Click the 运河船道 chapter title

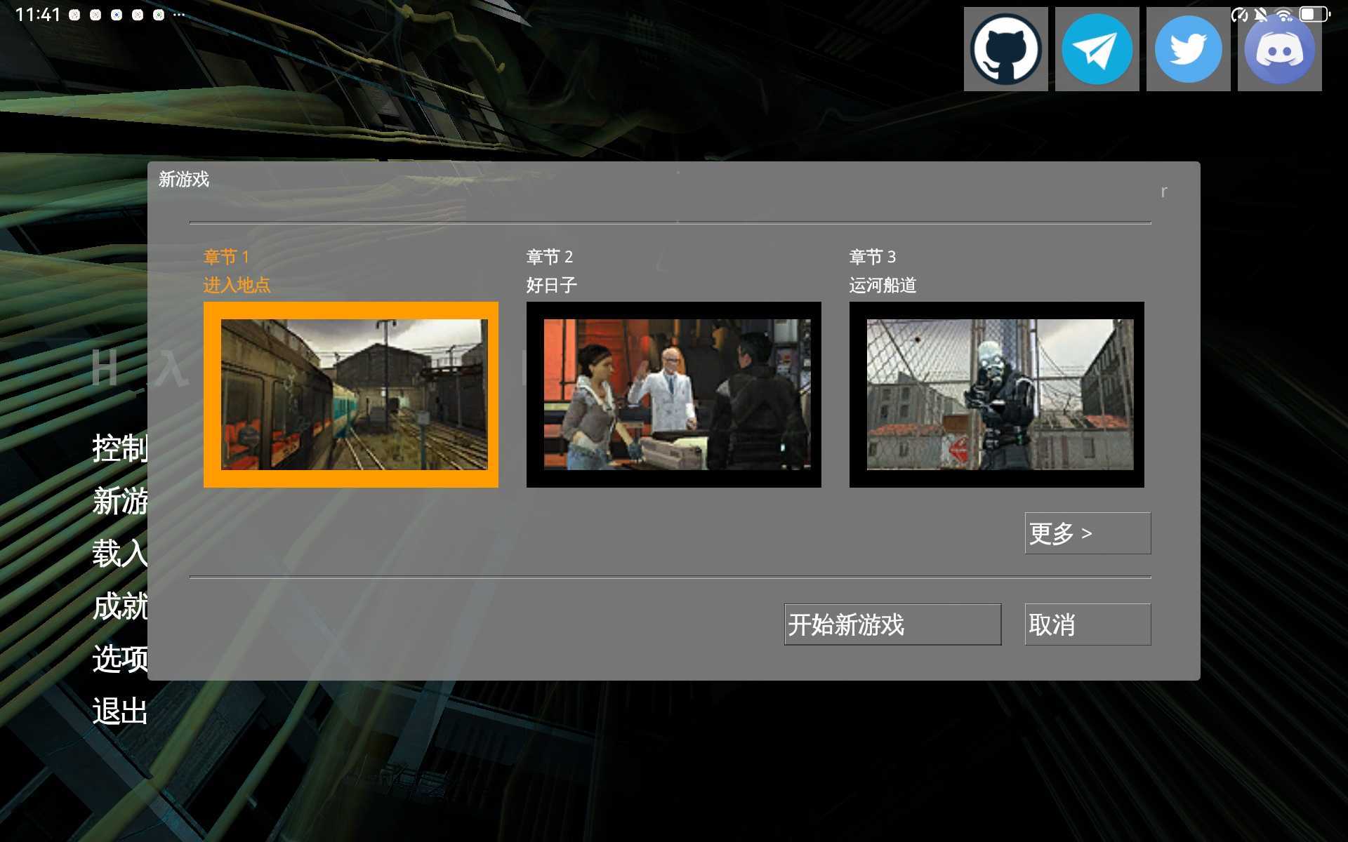pyautogui.click(x=883, y=285)
